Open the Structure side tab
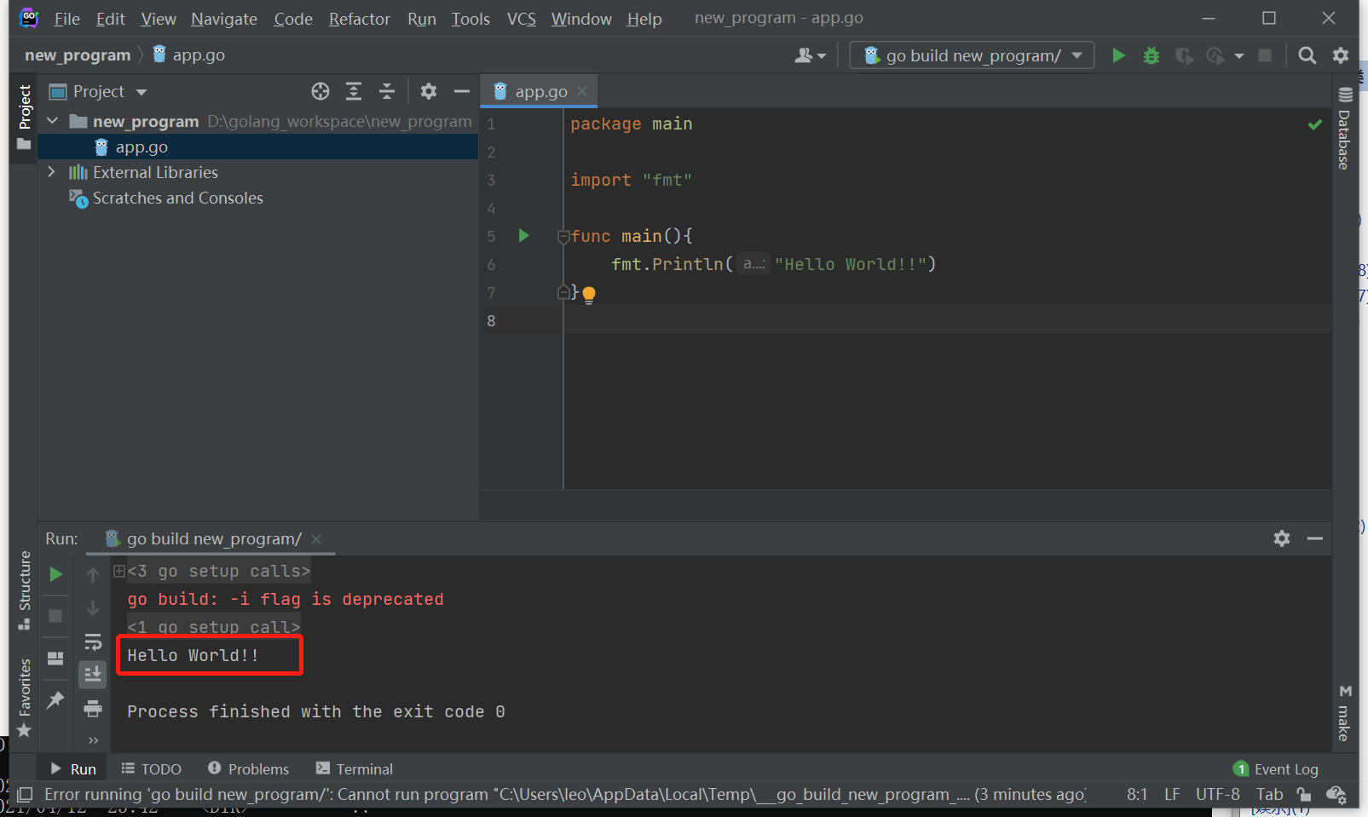1368x817 pixels. 24,590
